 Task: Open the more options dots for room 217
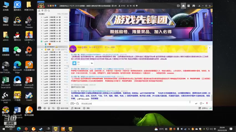[65, 52]
